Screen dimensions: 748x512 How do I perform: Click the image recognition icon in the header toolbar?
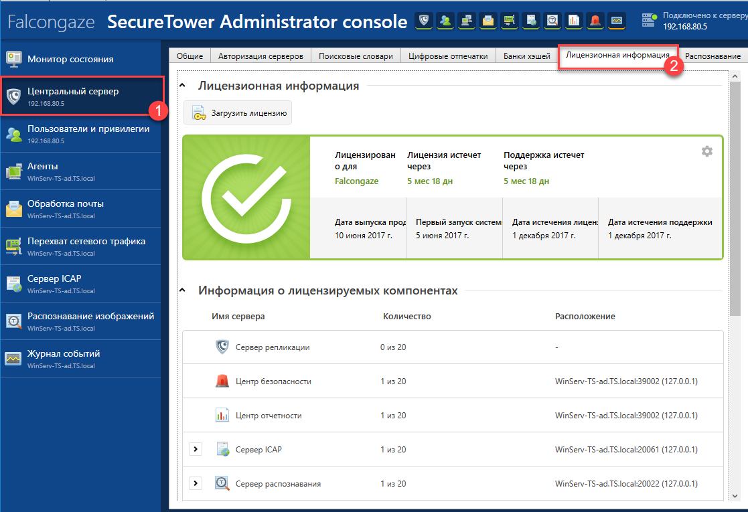click(x=552, y=21)
